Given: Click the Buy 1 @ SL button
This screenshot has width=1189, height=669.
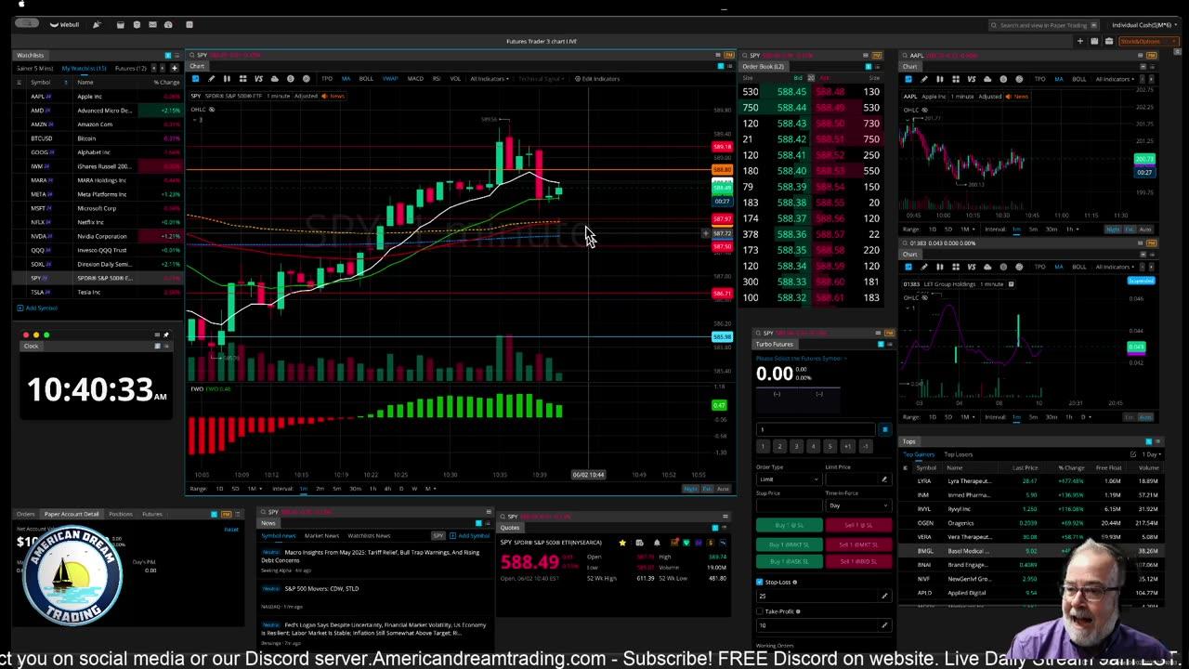Looking at the screenshot, I should 790,525.
